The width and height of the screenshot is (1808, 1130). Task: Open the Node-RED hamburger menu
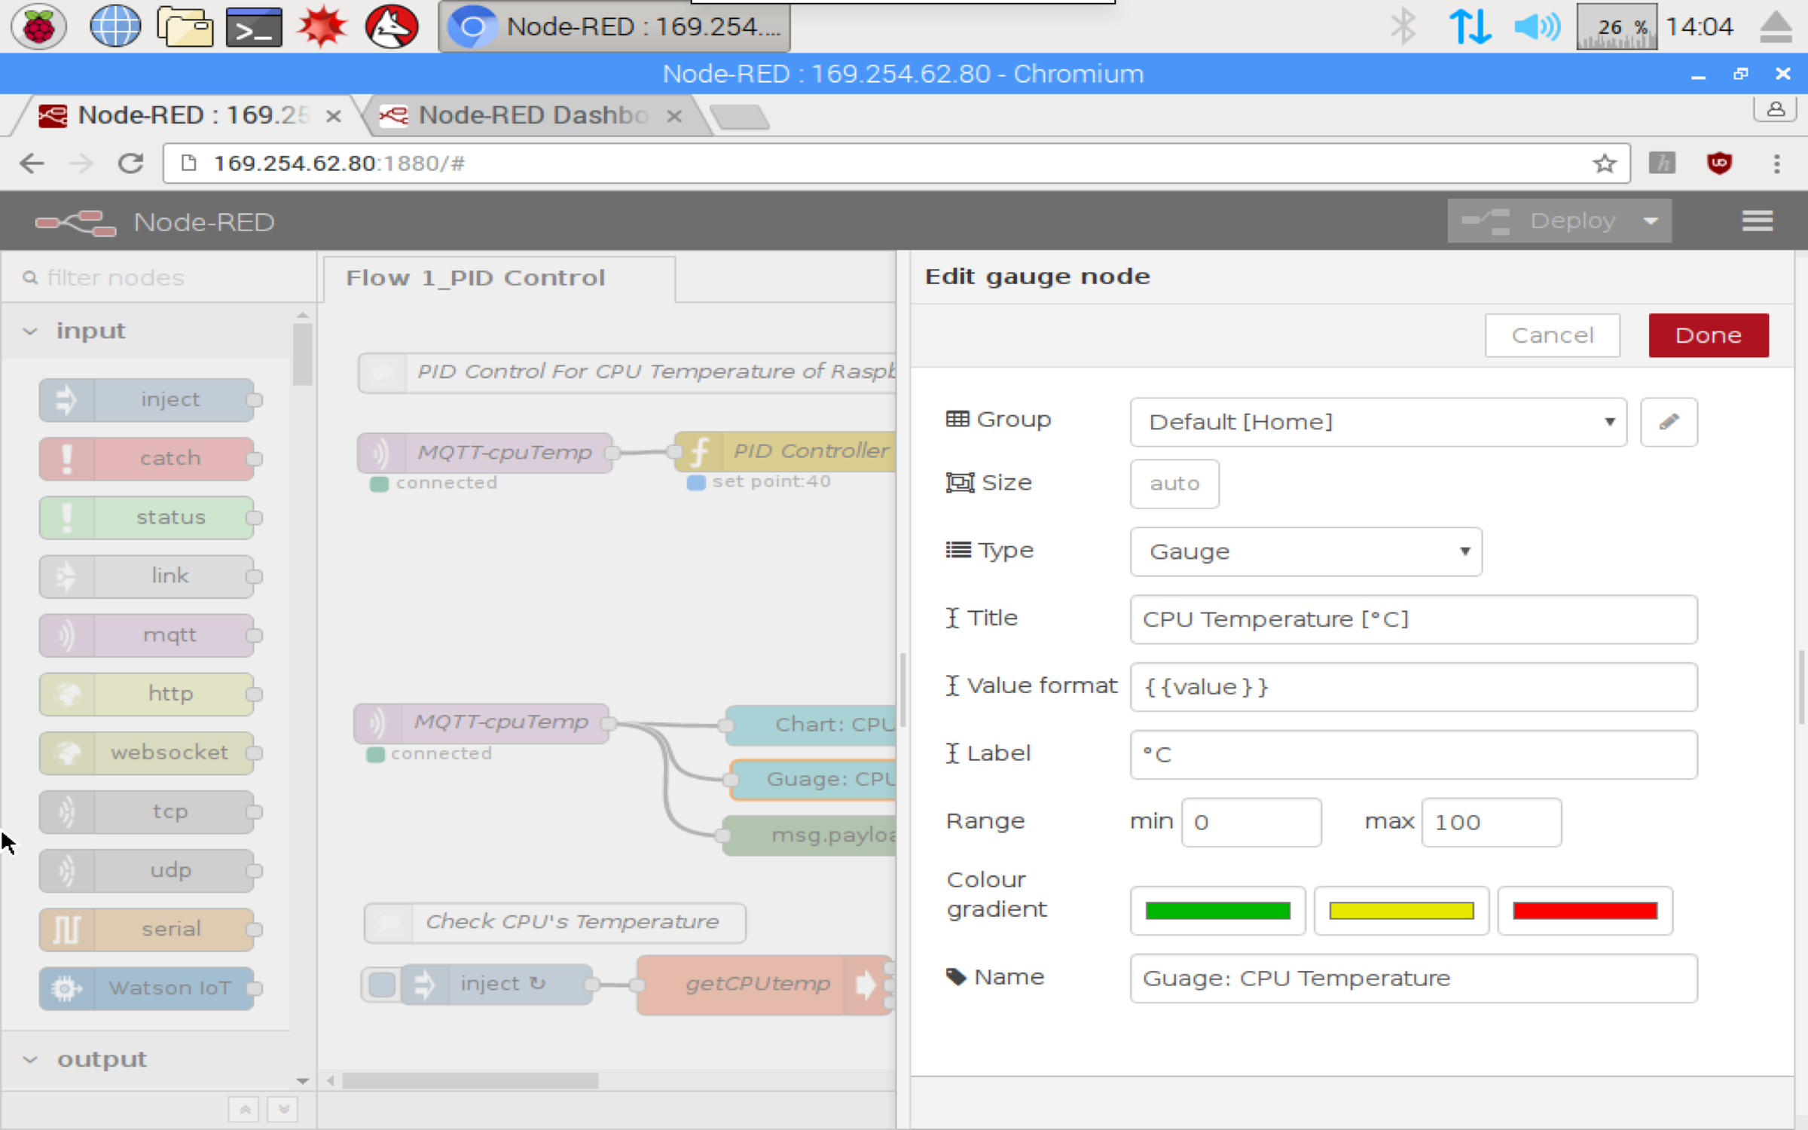click(x=1756, y=220)
